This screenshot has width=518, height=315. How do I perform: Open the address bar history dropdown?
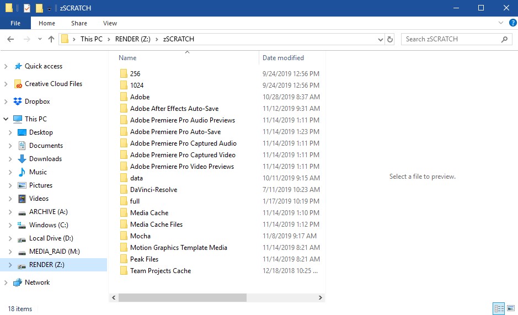[x=380, y=39]
